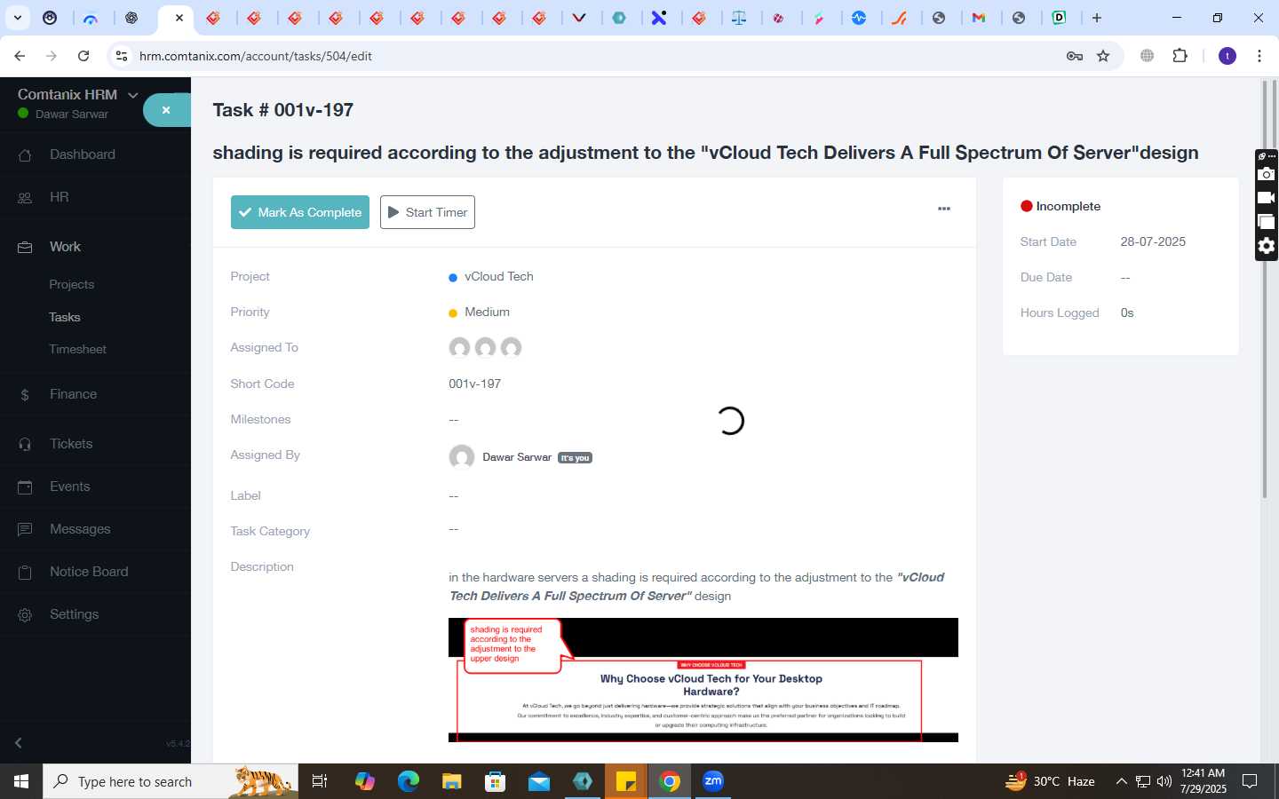Viewport: 1279px width, 799px height.
Task: Click the Tickets headset icon
Action: tap(25, 444)
